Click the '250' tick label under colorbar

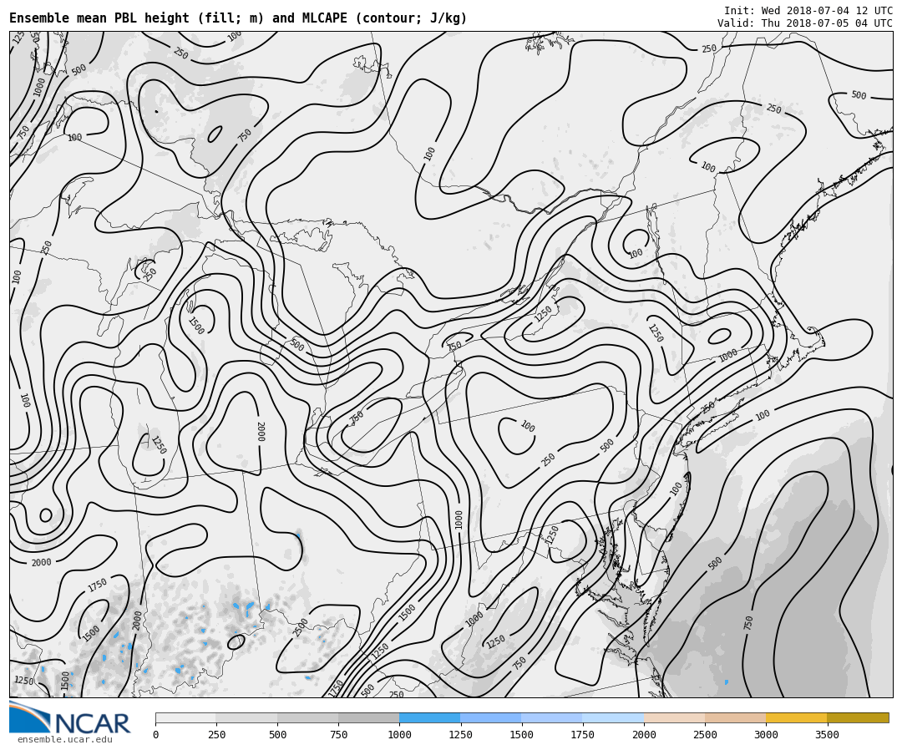pyautogui.click(x=216, y=734)
